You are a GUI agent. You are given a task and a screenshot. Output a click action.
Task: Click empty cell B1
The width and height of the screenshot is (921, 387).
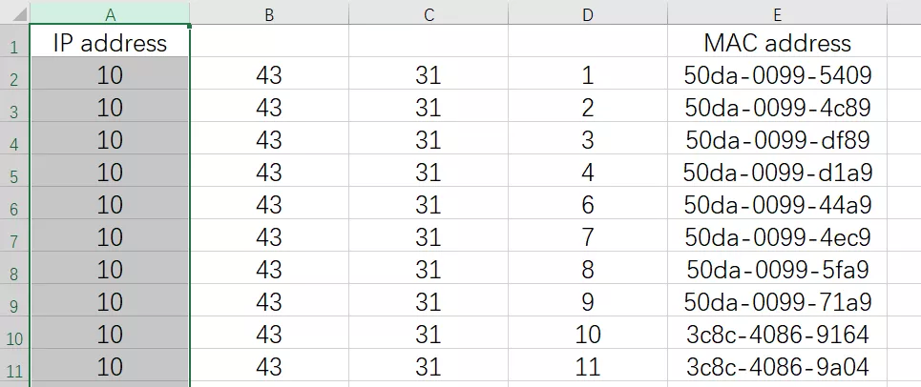tap(269, 43)
